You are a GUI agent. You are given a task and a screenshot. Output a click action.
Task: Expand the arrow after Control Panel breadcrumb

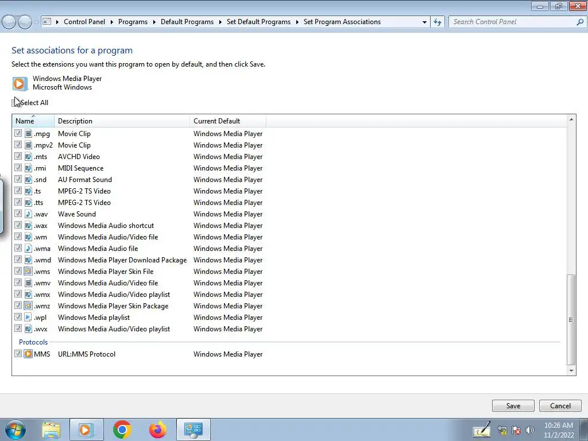(x=112, y=22)
